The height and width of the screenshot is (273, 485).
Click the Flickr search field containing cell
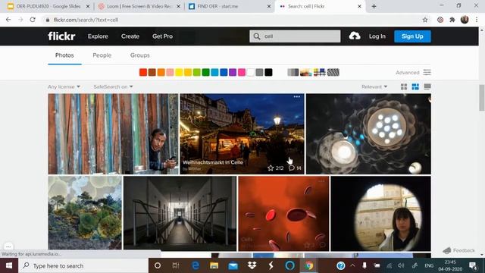click(295, 36)
